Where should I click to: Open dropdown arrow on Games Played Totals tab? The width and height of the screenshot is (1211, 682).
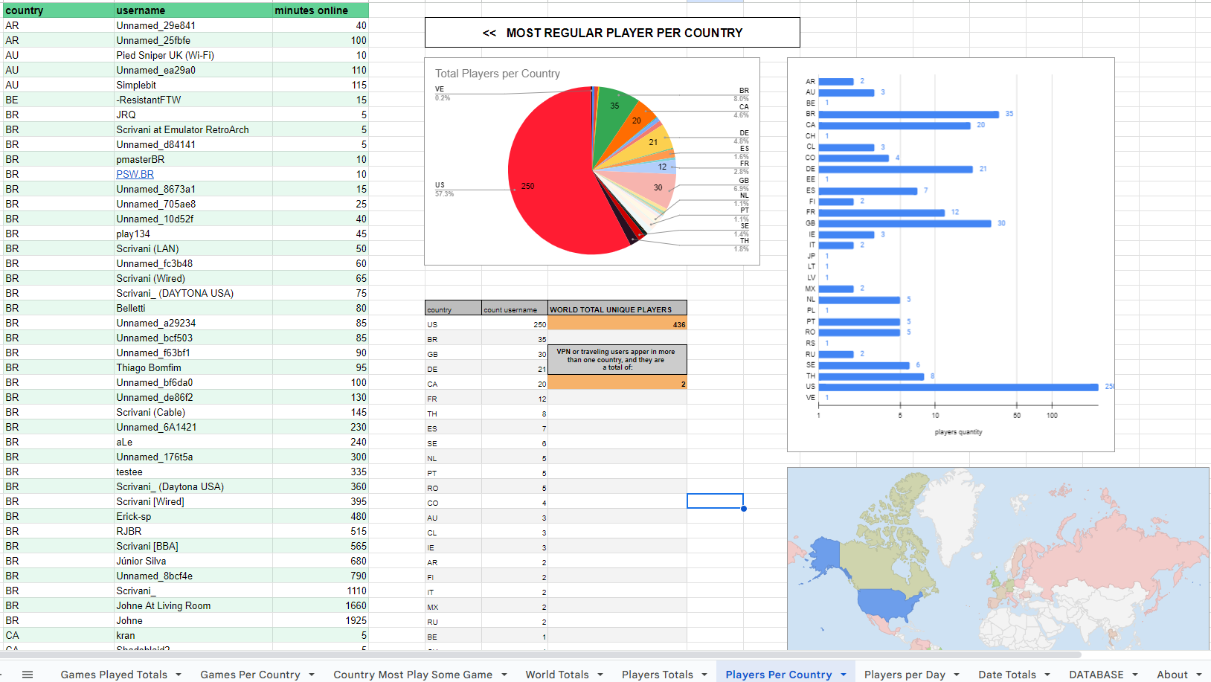[179, 675]
